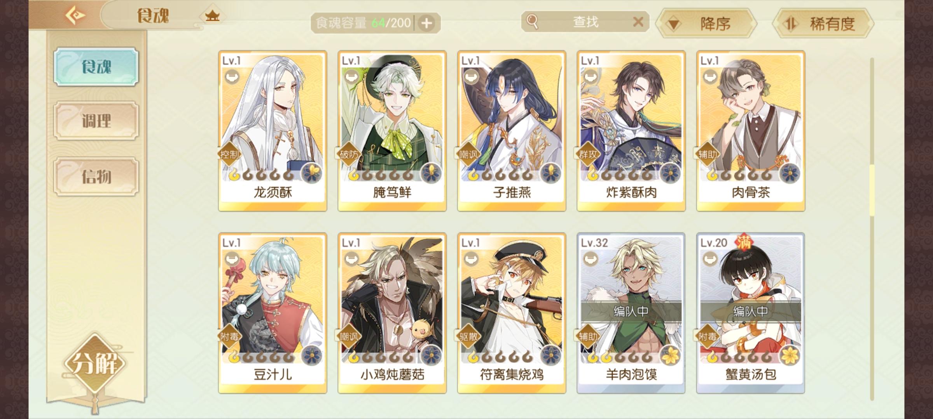Tap the back arrow icon
Screen dimensions: 933x419
click(75, 16)
